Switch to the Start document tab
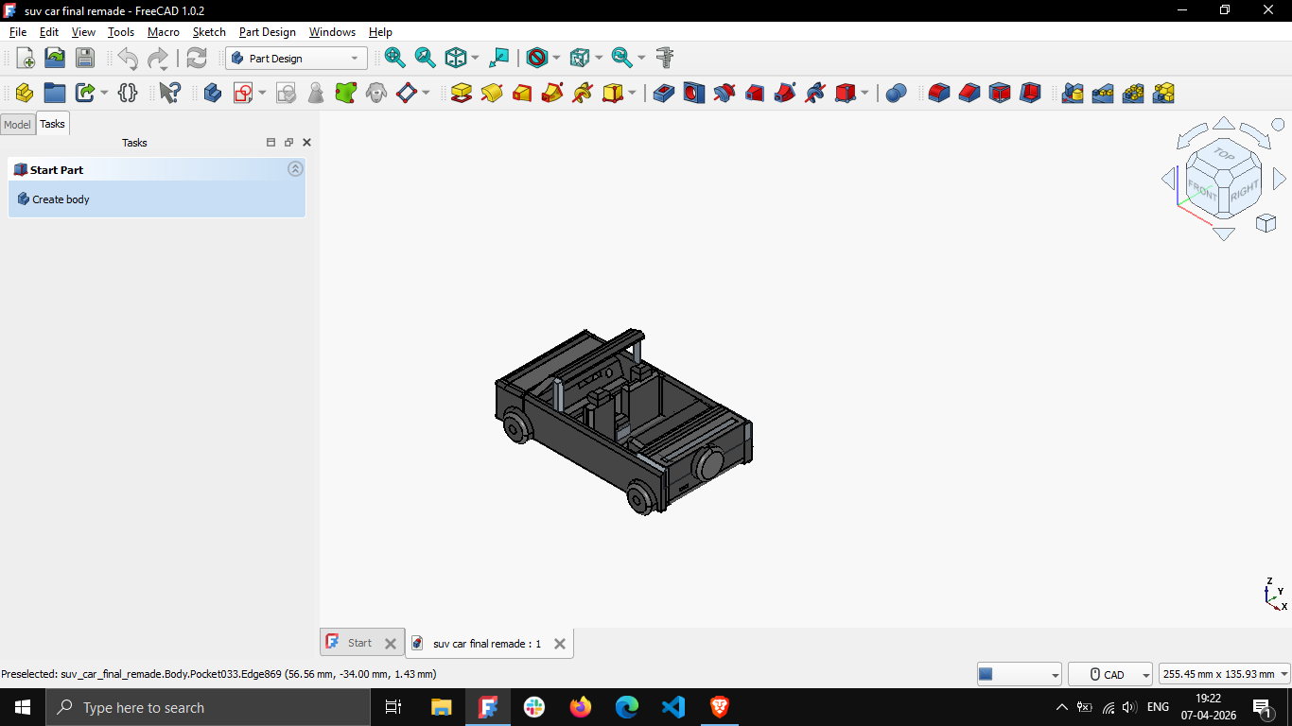This screenshot has width=1292, height=726. point(360,643)
